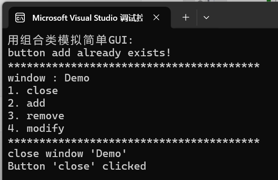Viewport: 278px width, 180px height.
Task: Click the word 'clicked' in the last line
Action: pos(124,166)
